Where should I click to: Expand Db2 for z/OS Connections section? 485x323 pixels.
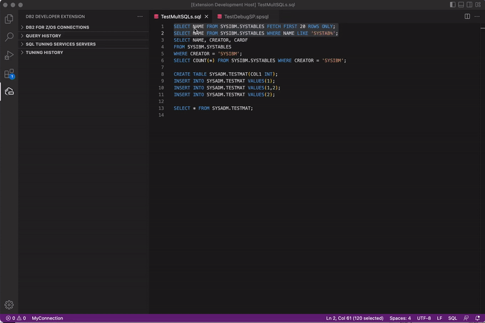(x=84, y=27)
